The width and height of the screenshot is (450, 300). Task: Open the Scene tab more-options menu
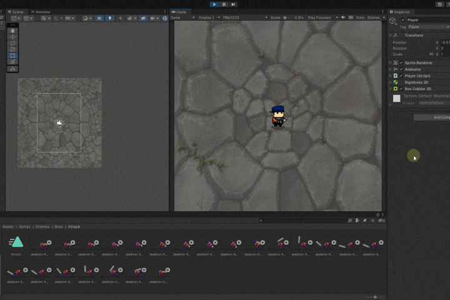(165, 12)
